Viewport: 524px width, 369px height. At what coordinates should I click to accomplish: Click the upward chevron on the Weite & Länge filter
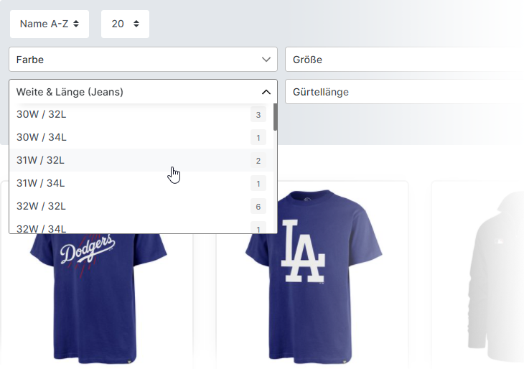(x=266, y=92)
